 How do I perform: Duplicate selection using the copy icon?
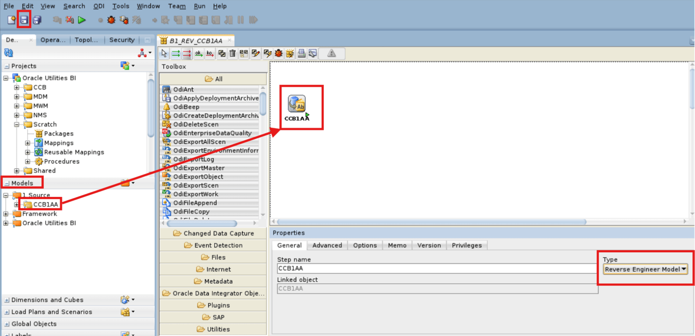222,54
